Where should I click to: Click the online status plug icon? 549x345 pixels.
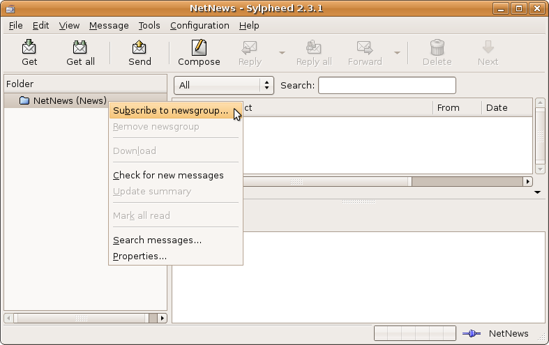(472, 334)
